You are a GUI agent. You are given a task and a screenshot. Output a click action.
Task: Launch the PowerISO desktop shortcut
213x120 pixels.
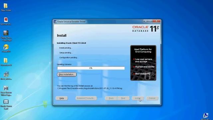coord(6,48)
